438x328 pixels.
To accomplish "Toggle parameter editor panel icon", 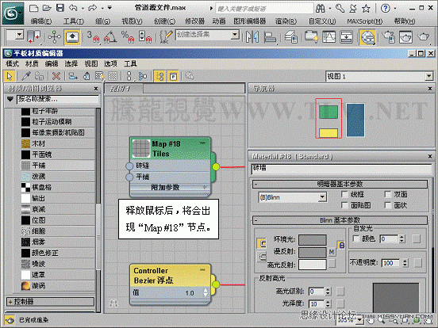I will point(173,76).
